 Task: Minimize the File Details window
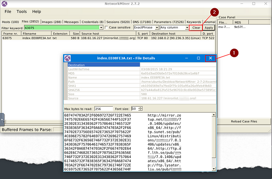[x=187, y=58]
